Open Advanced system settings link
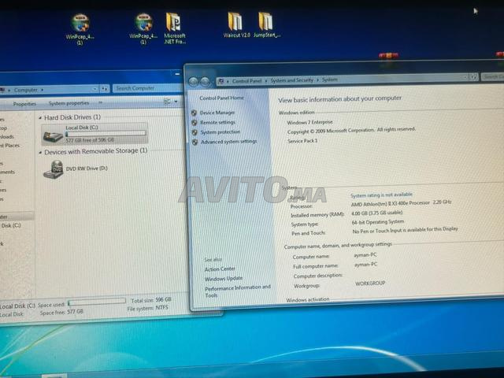This screenshot has height=378, width=504. pos(229,142)
